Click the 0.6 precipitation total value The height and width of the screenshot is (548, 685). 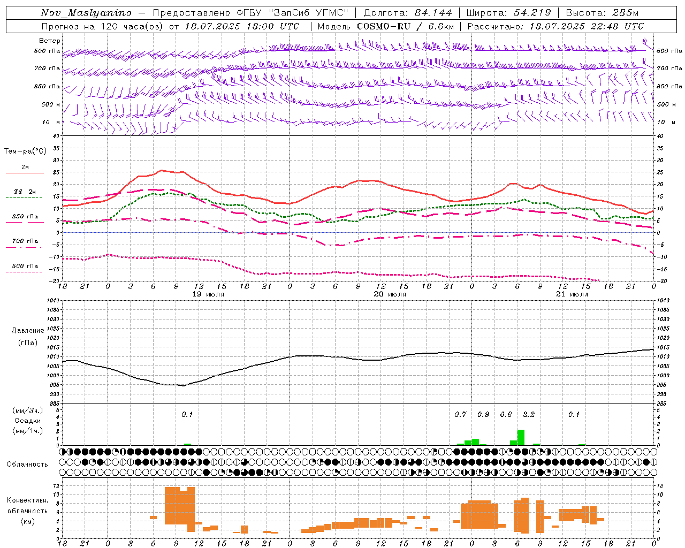pos(506,414)
